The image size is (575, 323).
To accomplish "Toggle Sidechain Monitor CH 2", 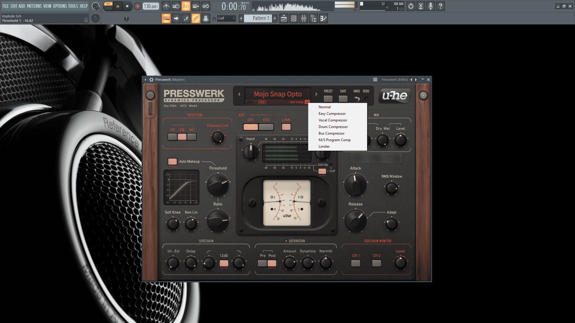I will pos(376,263).
